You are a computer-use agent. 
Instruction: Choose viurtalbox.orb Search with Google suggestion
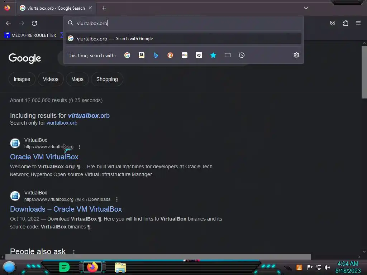pyautogui.click(x=183, y=39)
